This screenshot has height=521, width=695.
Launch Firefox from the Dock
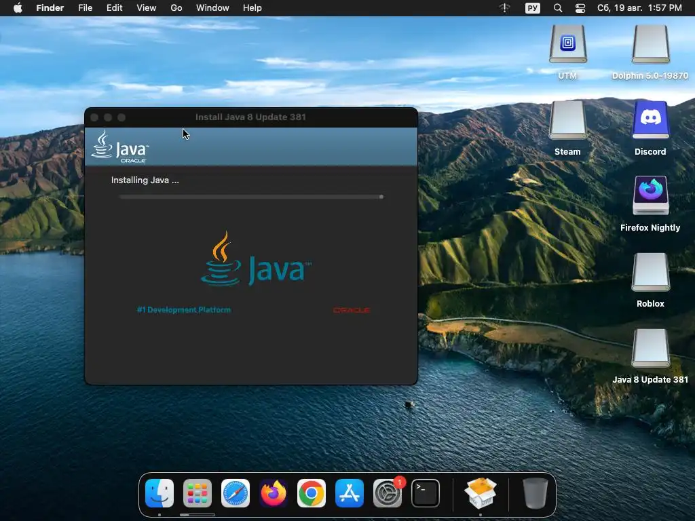[274, 493]
